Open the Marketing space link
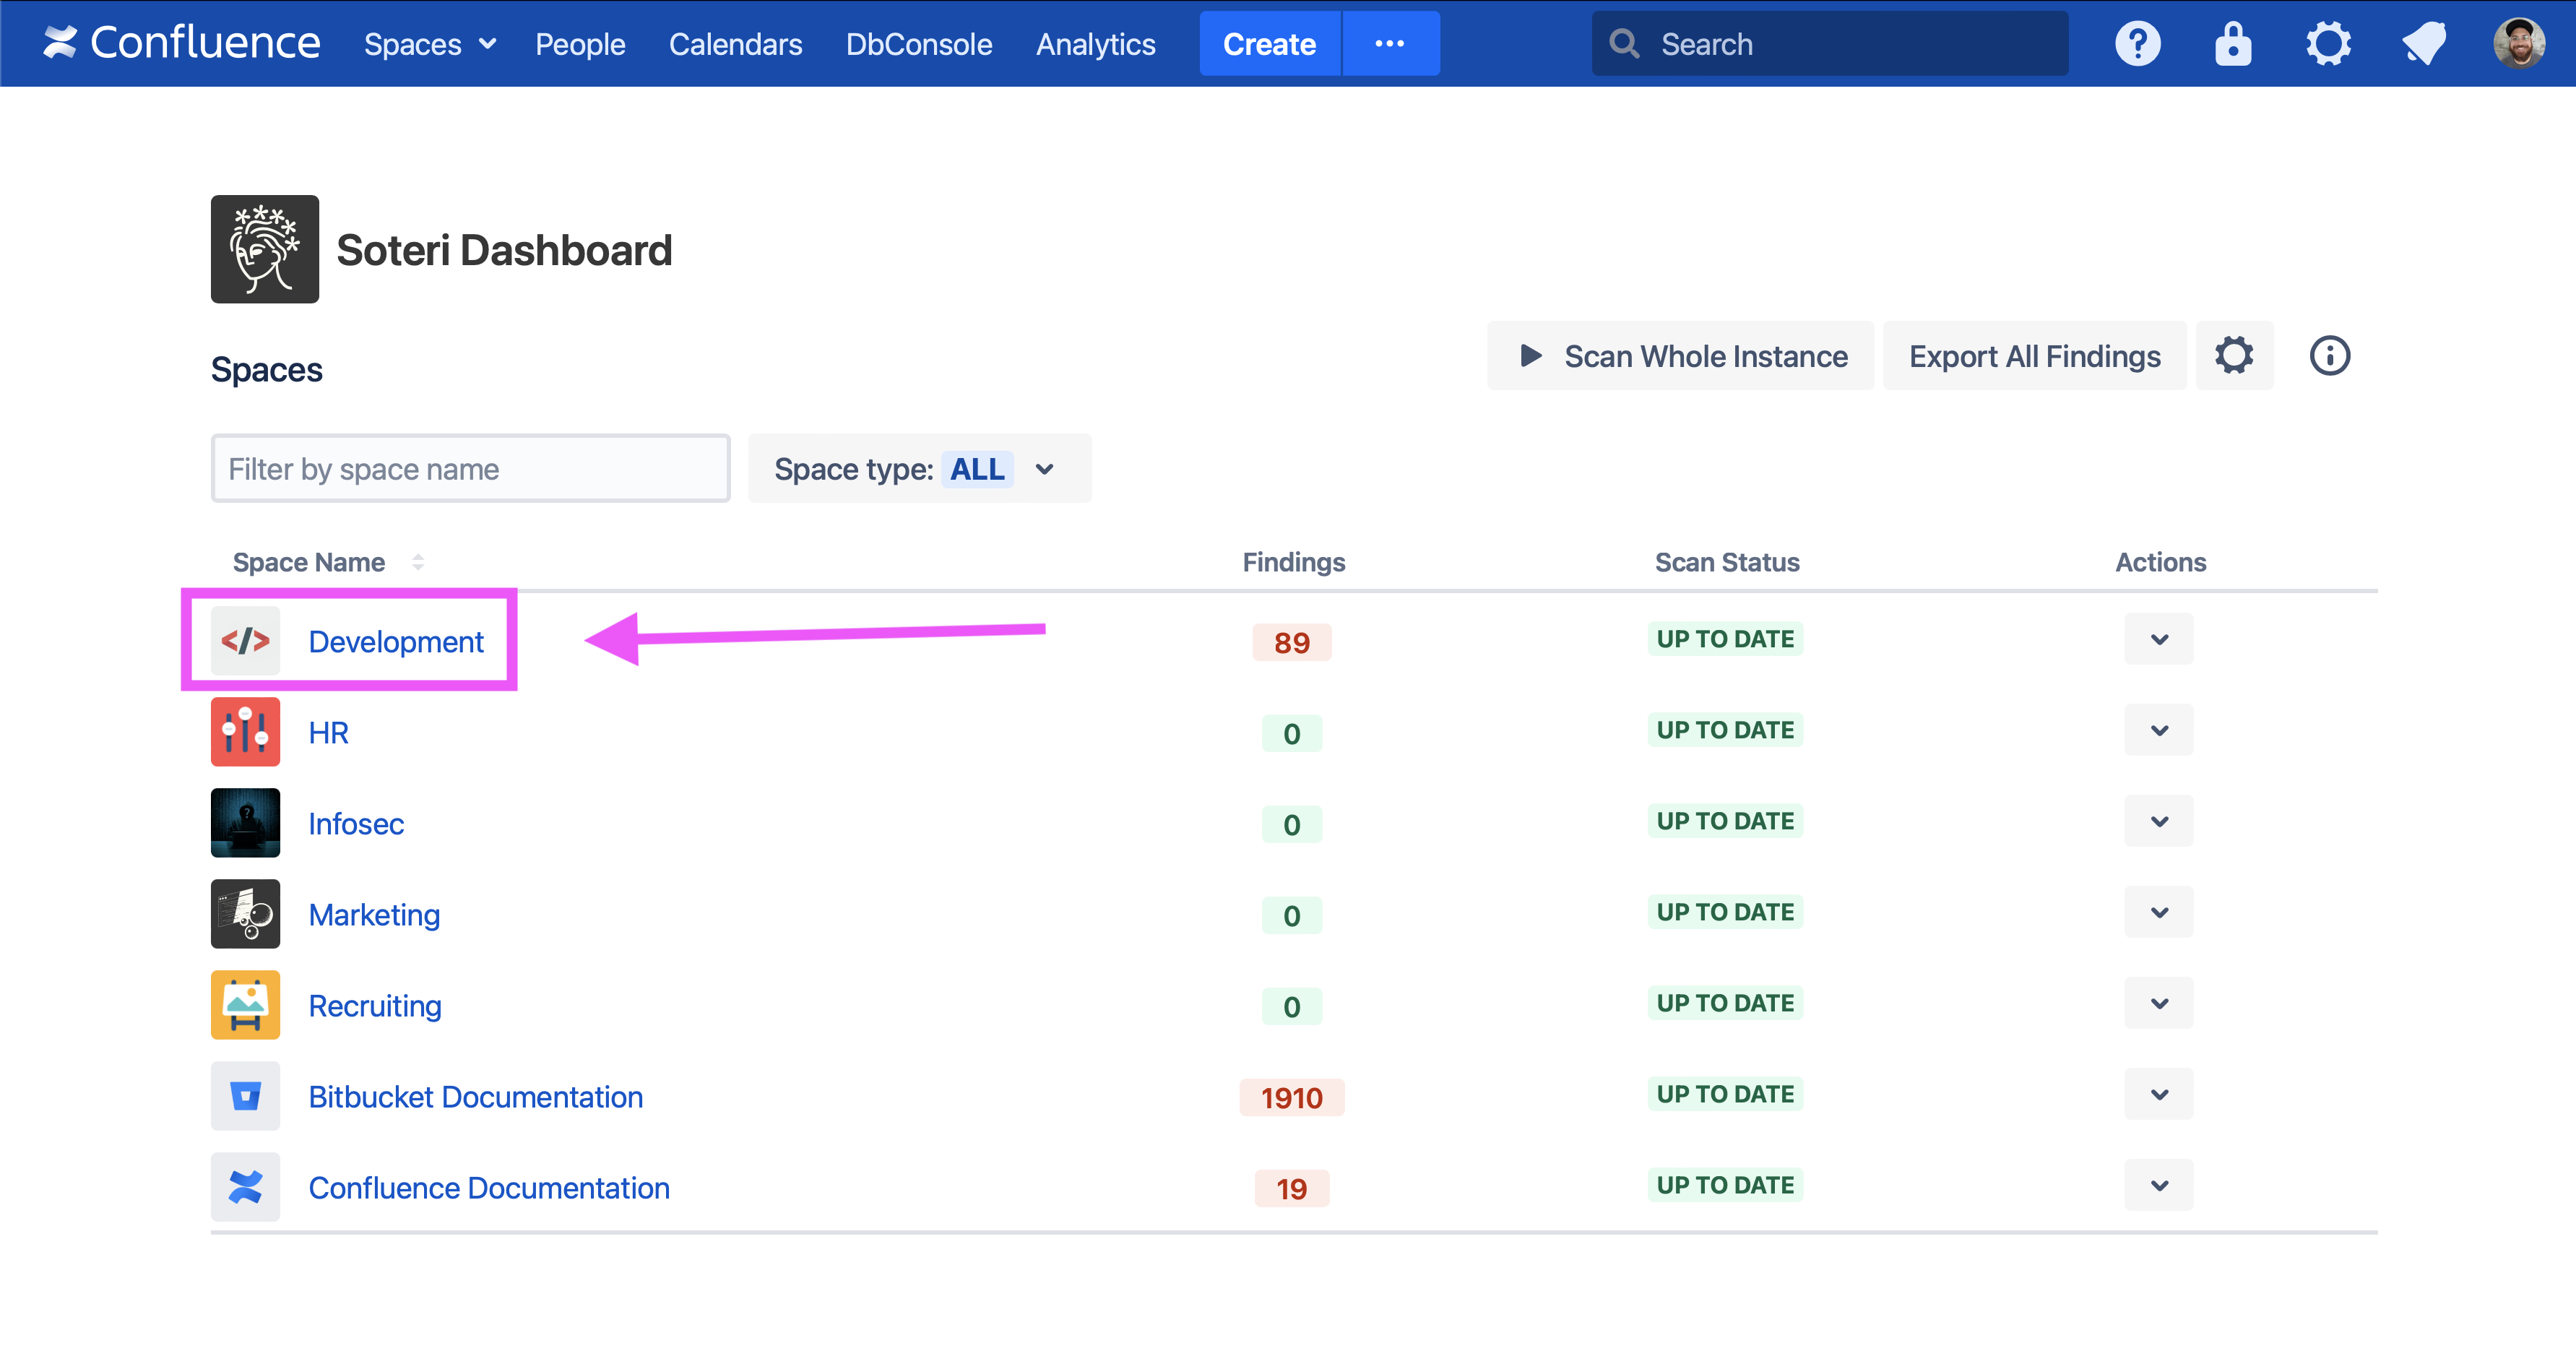Image resolution: width=2576 pixels, height=1364 pixels. click(374, 914)
